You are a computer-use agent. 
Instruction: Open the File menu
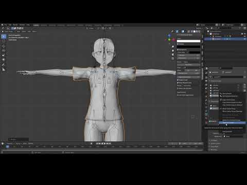6,25
